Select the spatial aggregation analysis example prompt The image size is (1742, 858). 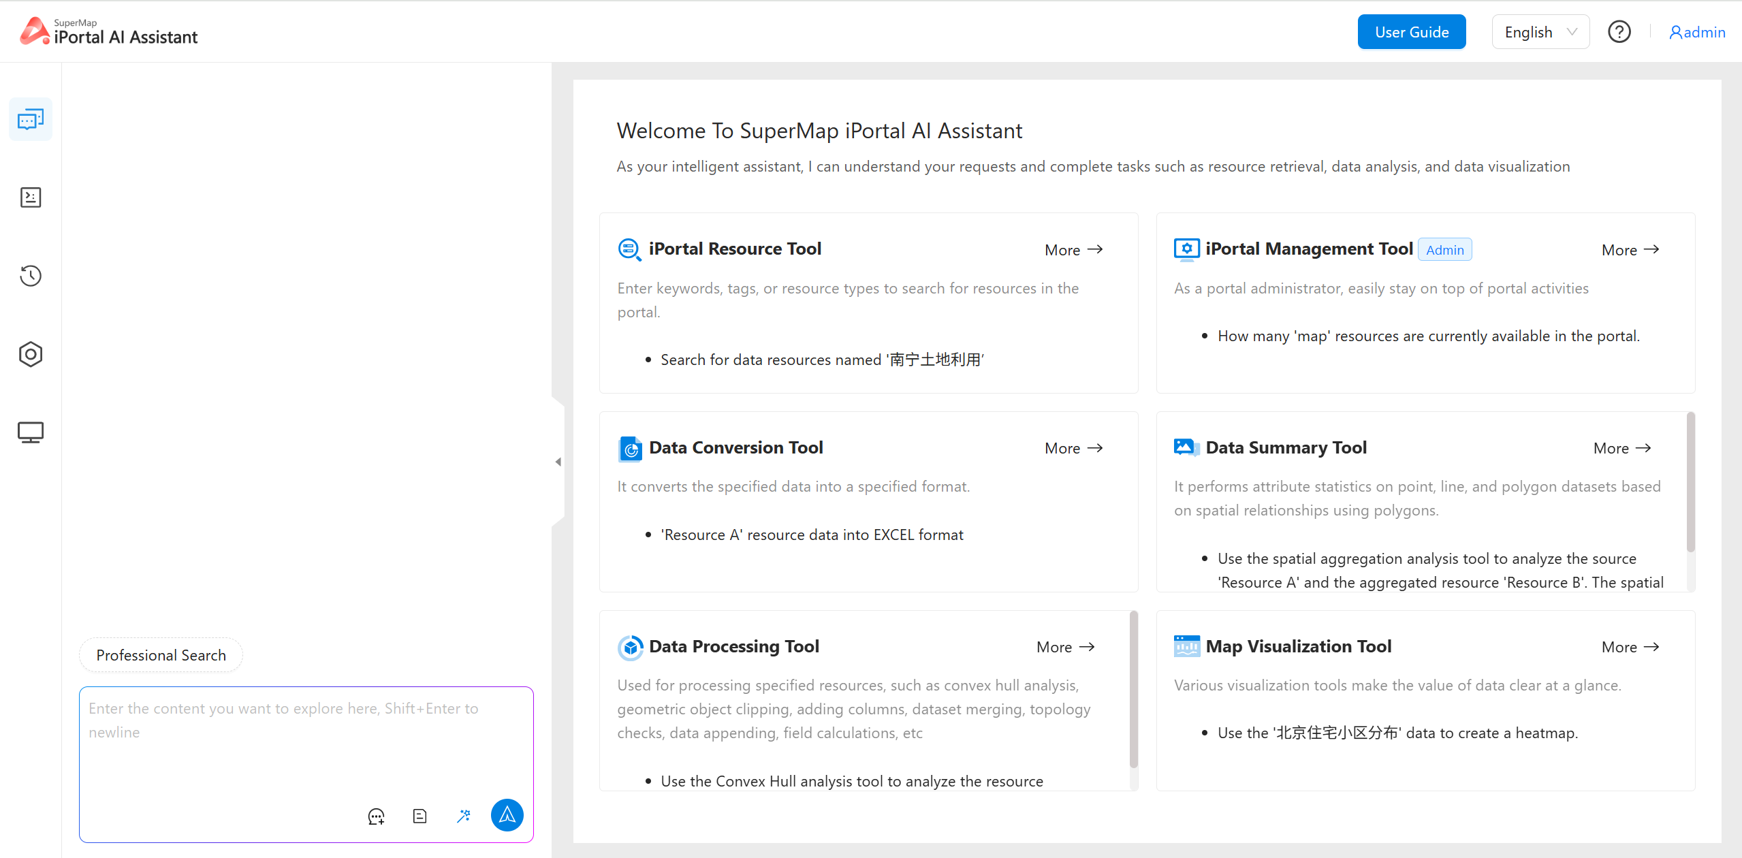pos(1440,571)
